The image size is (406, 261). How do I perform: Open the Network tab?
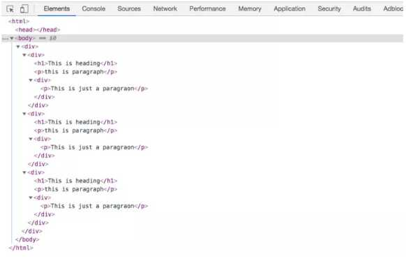click(x=165, y=8)
